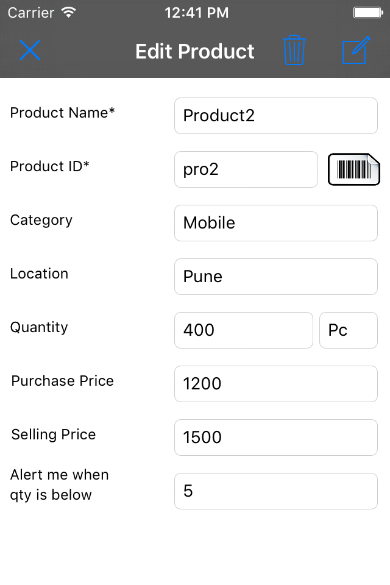Tap the clock showing 12:41 PM
Screen dimensions: 390x585
tap(196, 12)
